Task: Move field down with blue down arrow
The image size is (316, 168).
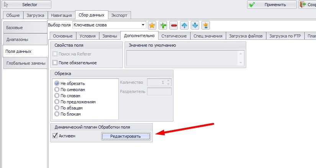Action: [195, 25]
